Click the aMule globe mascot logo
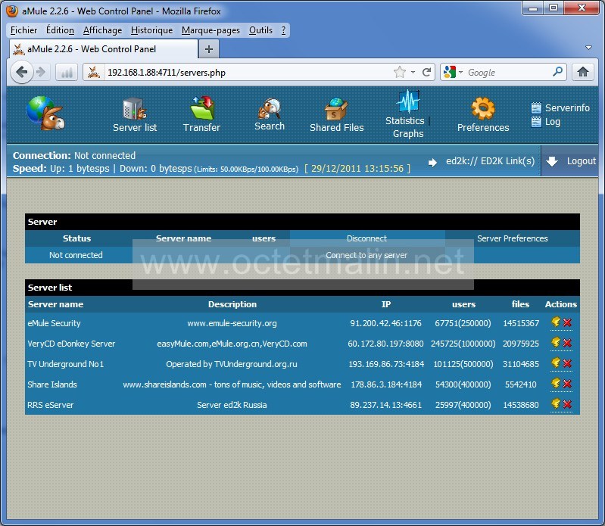 (45, 113)
